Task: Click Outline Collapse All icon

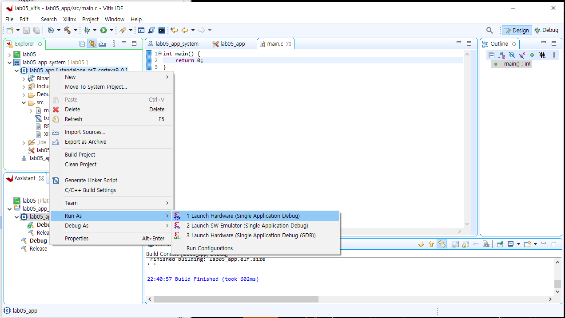Action: [x=491, y=55]
